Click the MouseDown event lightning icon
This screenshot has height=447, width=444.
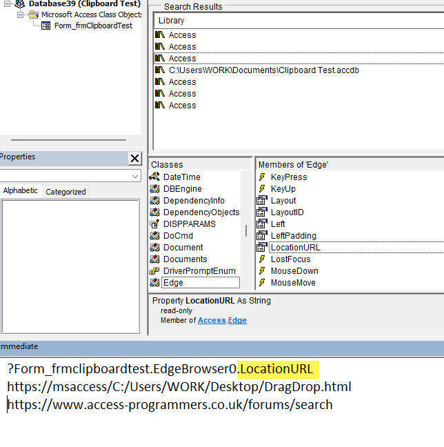coord(262,271)
